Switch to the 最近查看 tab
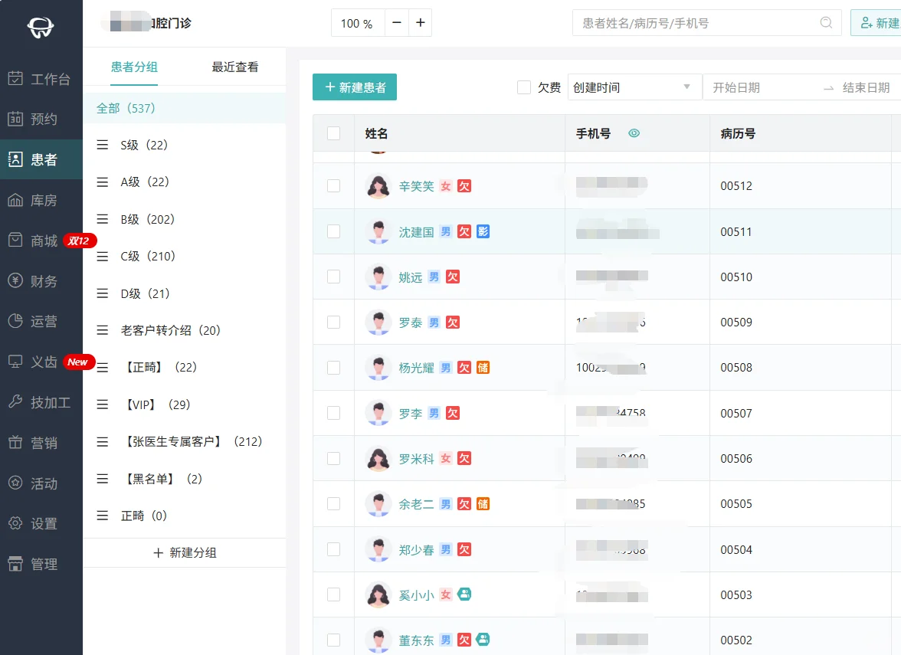Screen dimensions: 901x655 235,67
